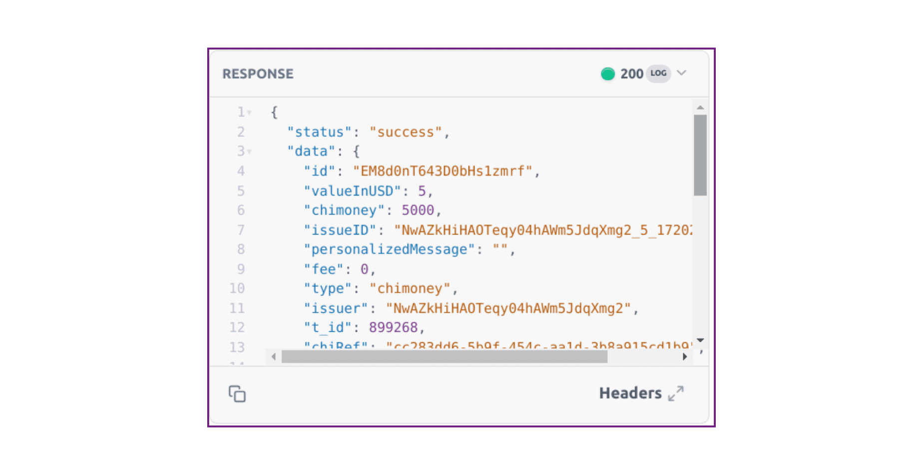Click the horizontal scrollbar thumb
The width and height of the screenshot is (923, 475).
(445, 357)
